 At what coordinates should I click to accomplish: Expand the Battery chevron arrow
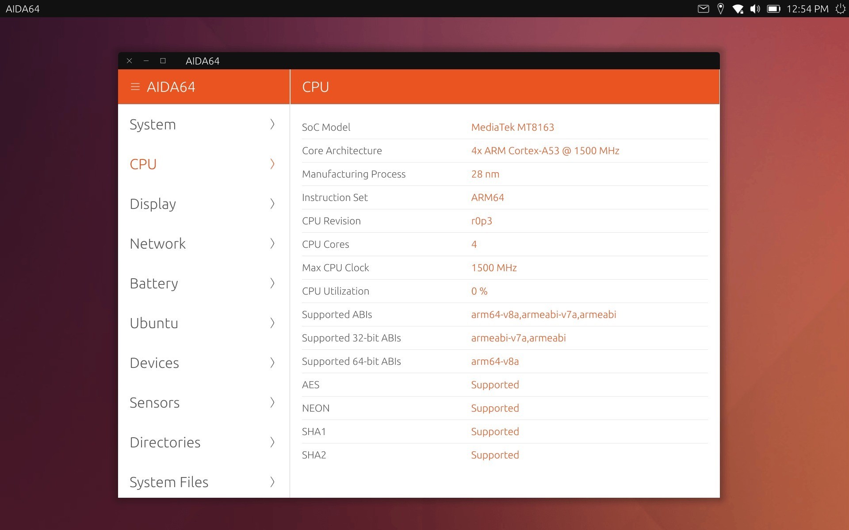coord(272,284)
